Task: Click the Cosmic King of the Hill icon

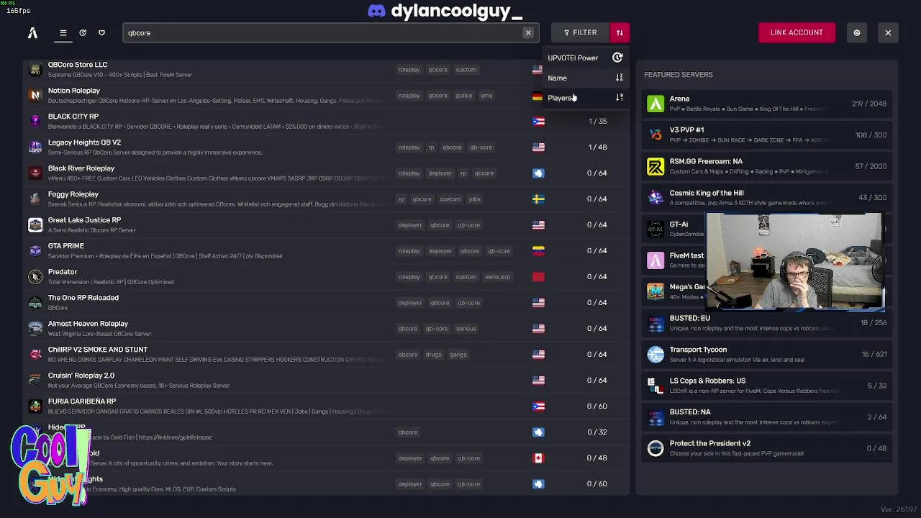Action: point(655,198)
